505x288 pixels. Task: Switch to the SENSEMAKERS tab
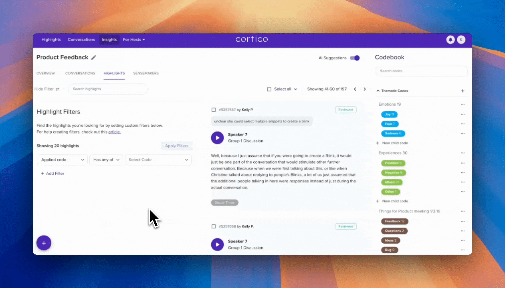coord(146,74)
